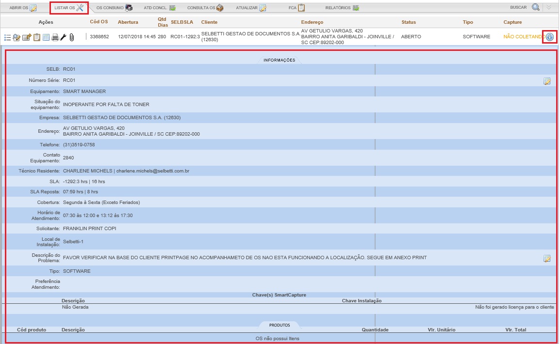The height and width of the screenshot is (344, 560).
Task: Click the Selbetti-1 installation location
Action: point(73,242)
